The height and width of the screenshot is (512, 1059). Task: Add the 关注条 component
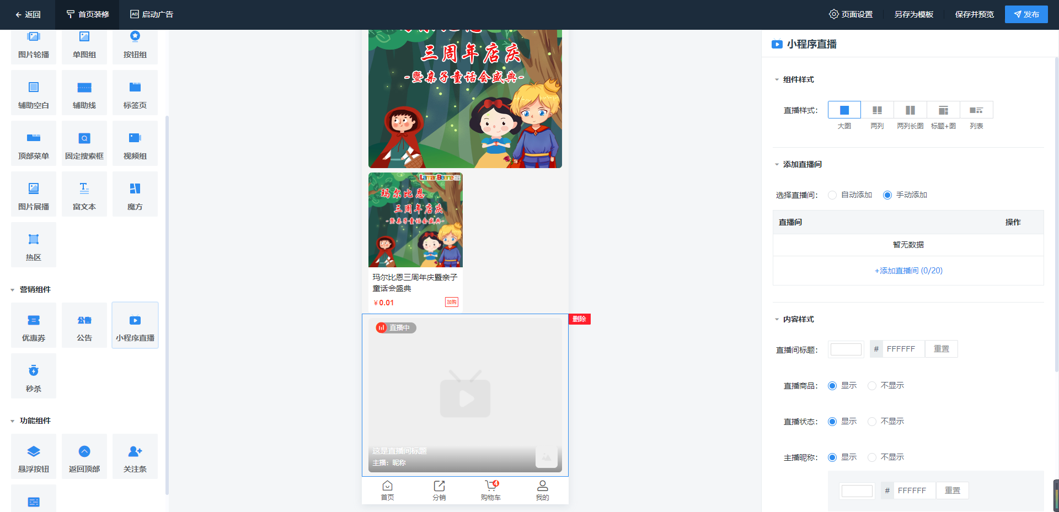(135, 456)
